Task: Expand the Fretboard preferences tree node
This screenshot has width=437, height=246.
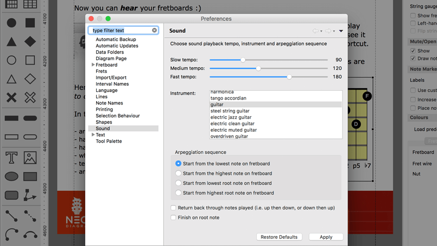Action: point(93,65)
